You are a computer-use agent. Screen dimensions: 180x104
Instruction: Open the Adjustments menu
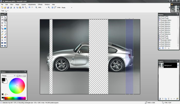32,4
